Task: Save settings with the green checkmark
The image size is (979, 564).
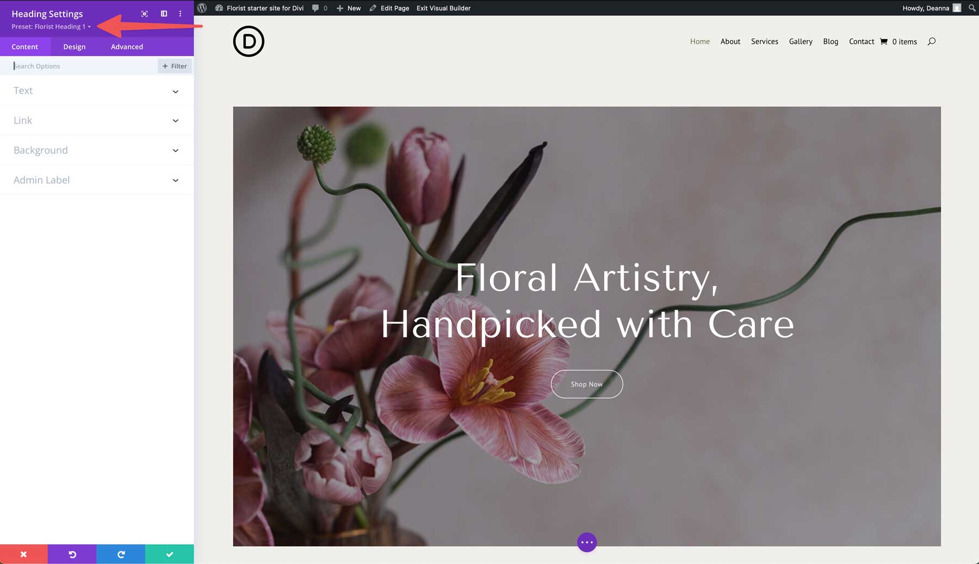Action: (169, 554)
